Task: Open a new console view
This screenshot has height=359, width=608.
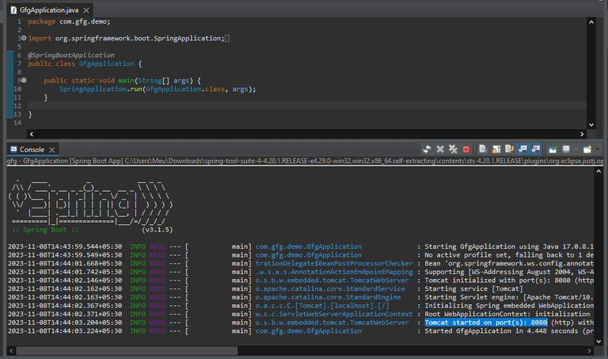Action: point(587,149)
